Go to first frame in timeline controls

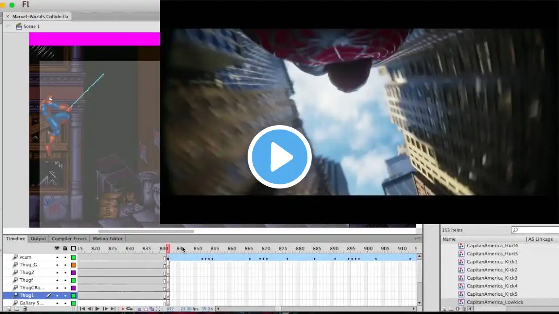(83, 309)
